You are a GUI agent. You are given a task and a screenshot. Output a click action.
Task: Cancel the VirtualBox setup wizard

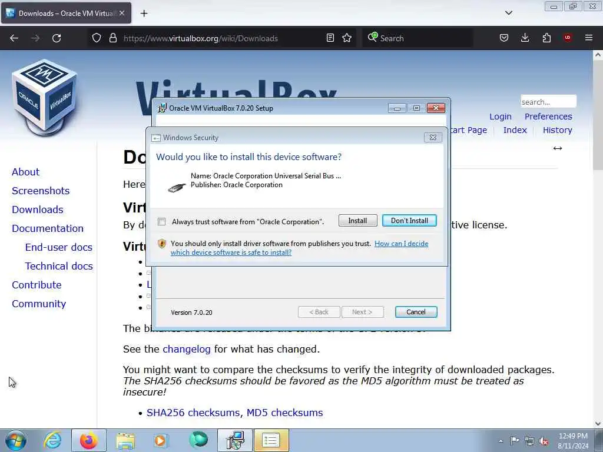pos(416,312)
